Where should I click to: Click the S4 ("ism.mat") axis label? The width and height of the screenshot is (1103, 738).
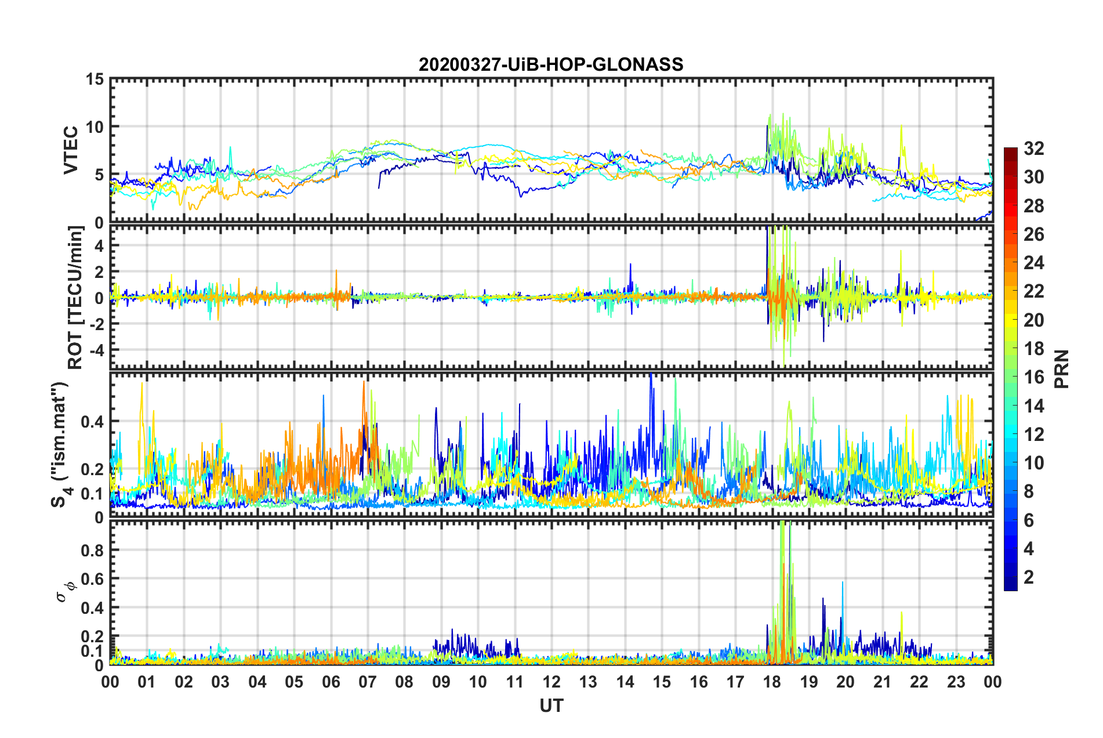(x=60, y=445)
